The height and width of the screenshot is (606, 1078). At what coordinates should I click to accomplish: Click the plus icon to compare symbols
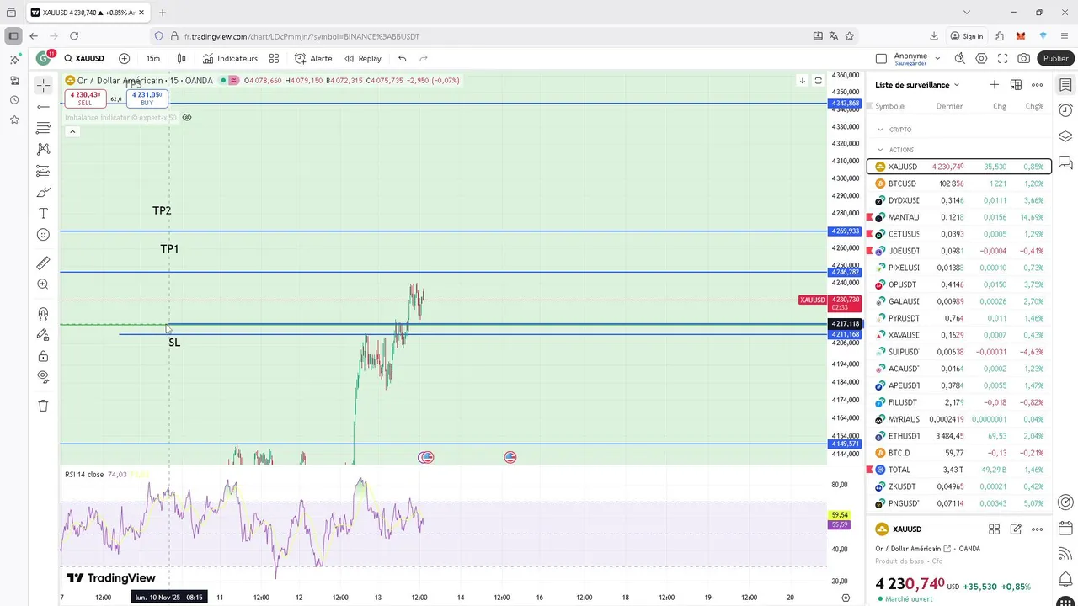pyautogui.click(x=124, y=58)
